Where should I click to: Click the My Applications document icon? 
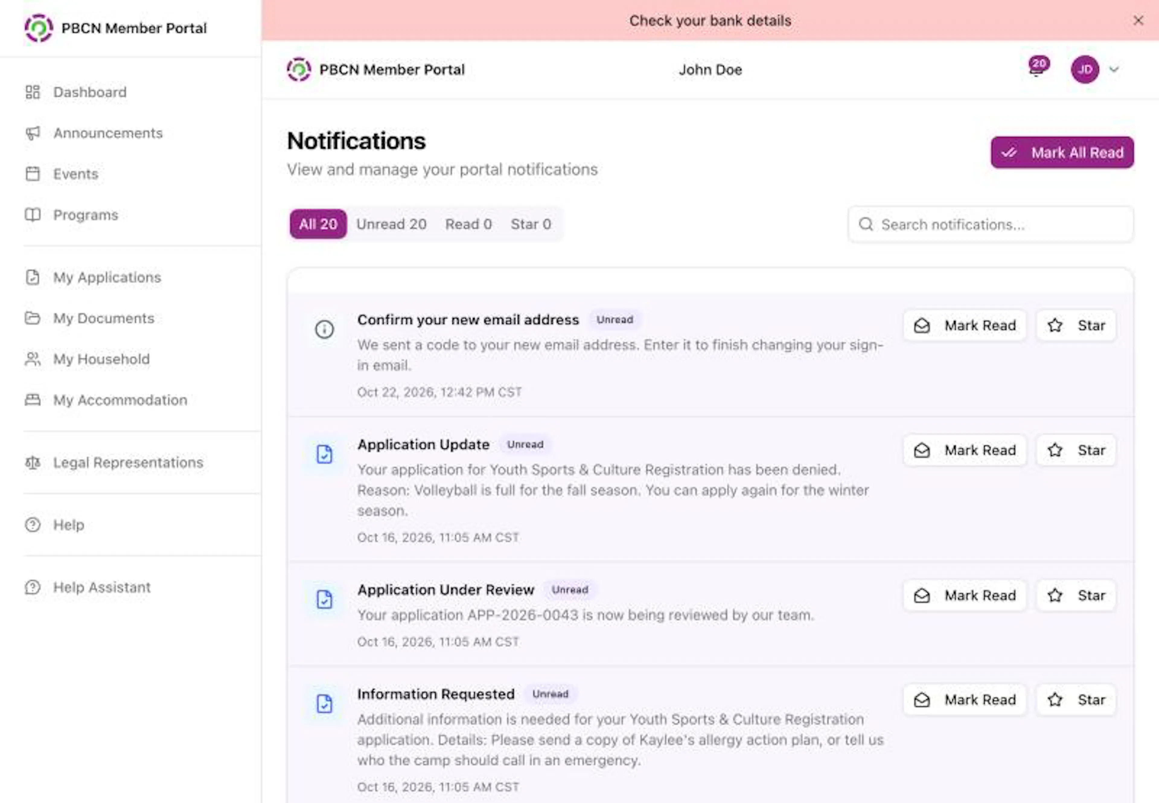click(33, 277)
